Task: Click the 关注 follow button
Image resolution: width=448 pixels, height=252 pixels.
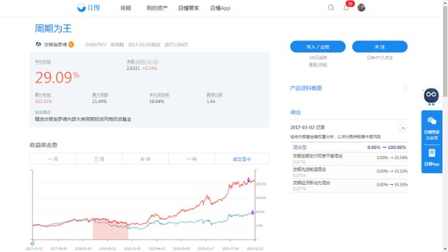Action: coord(379,47)
